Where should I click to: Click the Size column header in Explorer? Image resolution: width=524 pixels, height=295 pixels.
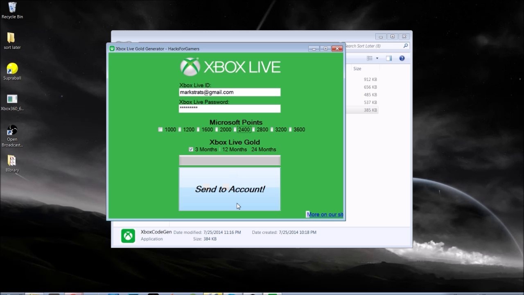[357, 69]
